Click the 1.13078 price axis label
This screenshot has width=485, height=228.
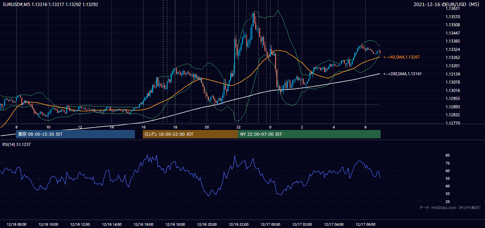[453, 82]
